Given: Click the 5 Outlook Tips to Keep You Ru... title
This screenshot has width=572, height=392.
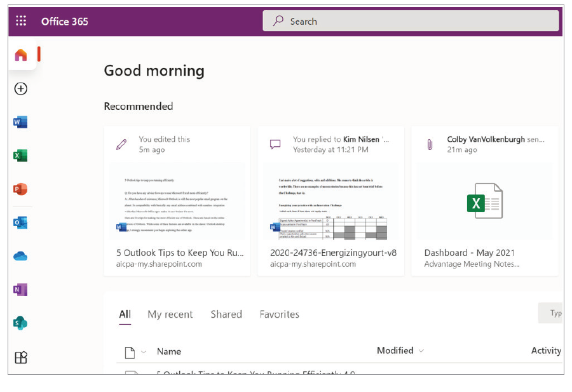Looking at the screenshot, I should coord(180,253).
